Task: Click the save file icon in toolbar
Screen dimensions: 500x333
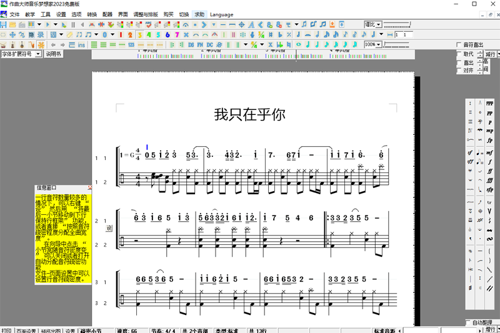Action: (3, 24)
